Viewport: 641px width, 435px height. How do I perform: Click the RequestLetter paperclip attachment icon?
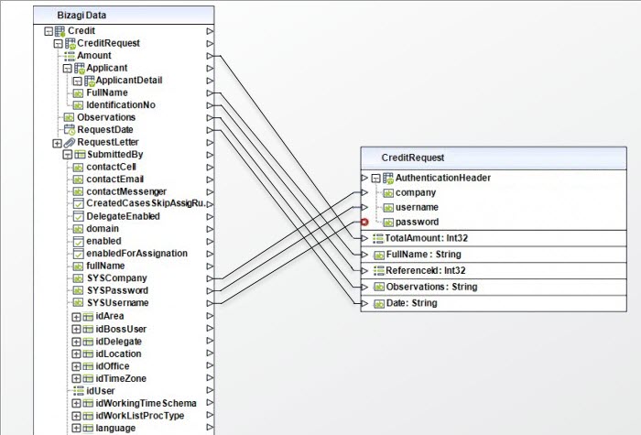[70, 142]
